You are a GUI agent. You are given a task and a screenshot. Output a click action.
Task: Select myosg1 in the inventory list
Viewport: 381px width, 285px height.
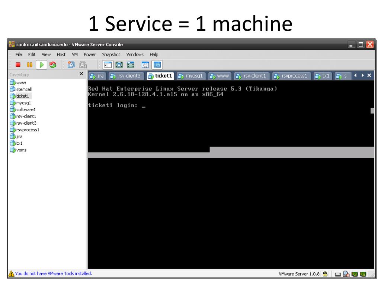(x=20, y=103)
